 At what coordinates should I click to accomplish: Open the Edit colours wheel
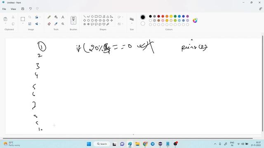195,21
